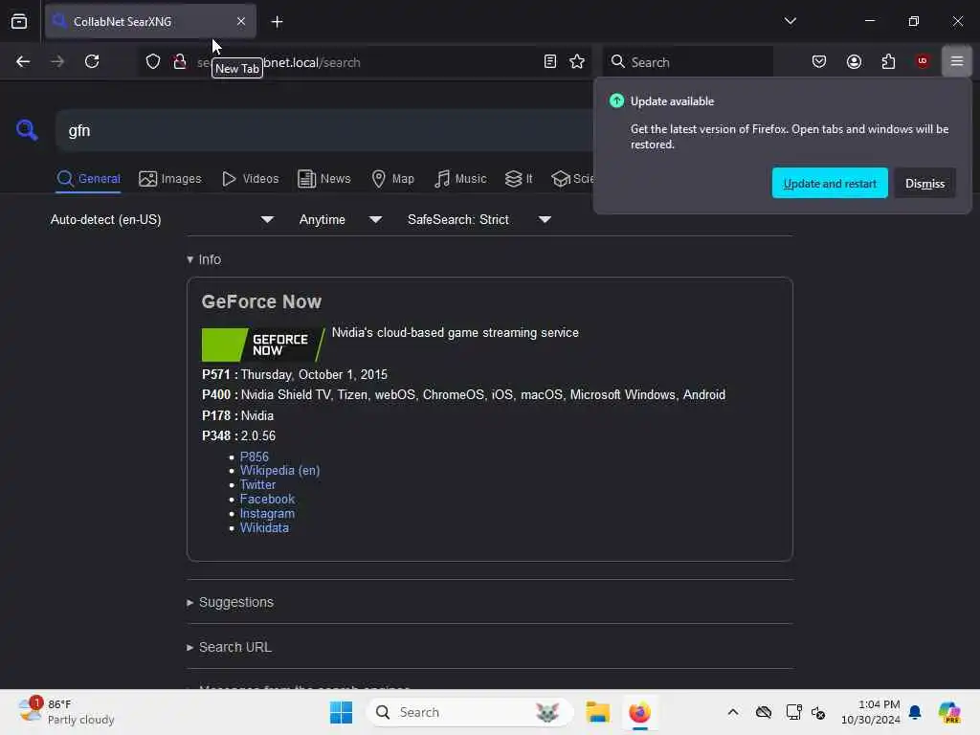Close the CollabNet SearXNG tab
The image size is (980, 735).
241,21
